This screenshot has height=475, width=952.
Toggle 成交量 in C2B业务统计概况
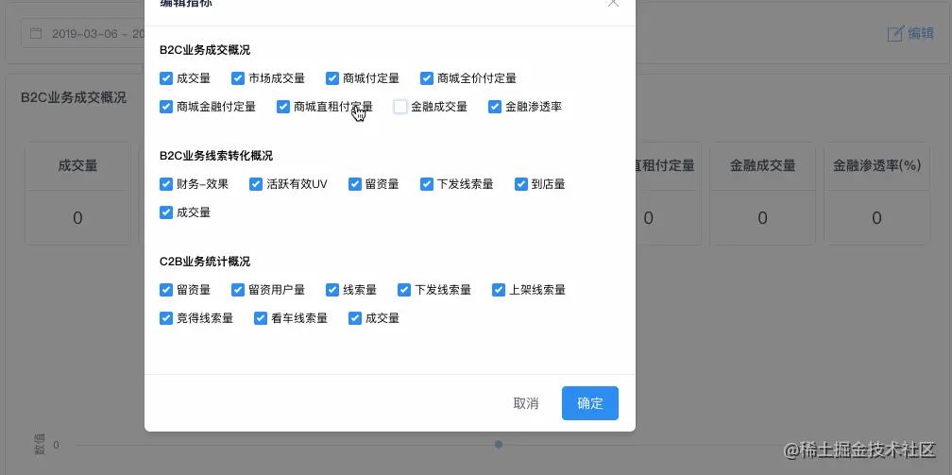click(355, 318)
